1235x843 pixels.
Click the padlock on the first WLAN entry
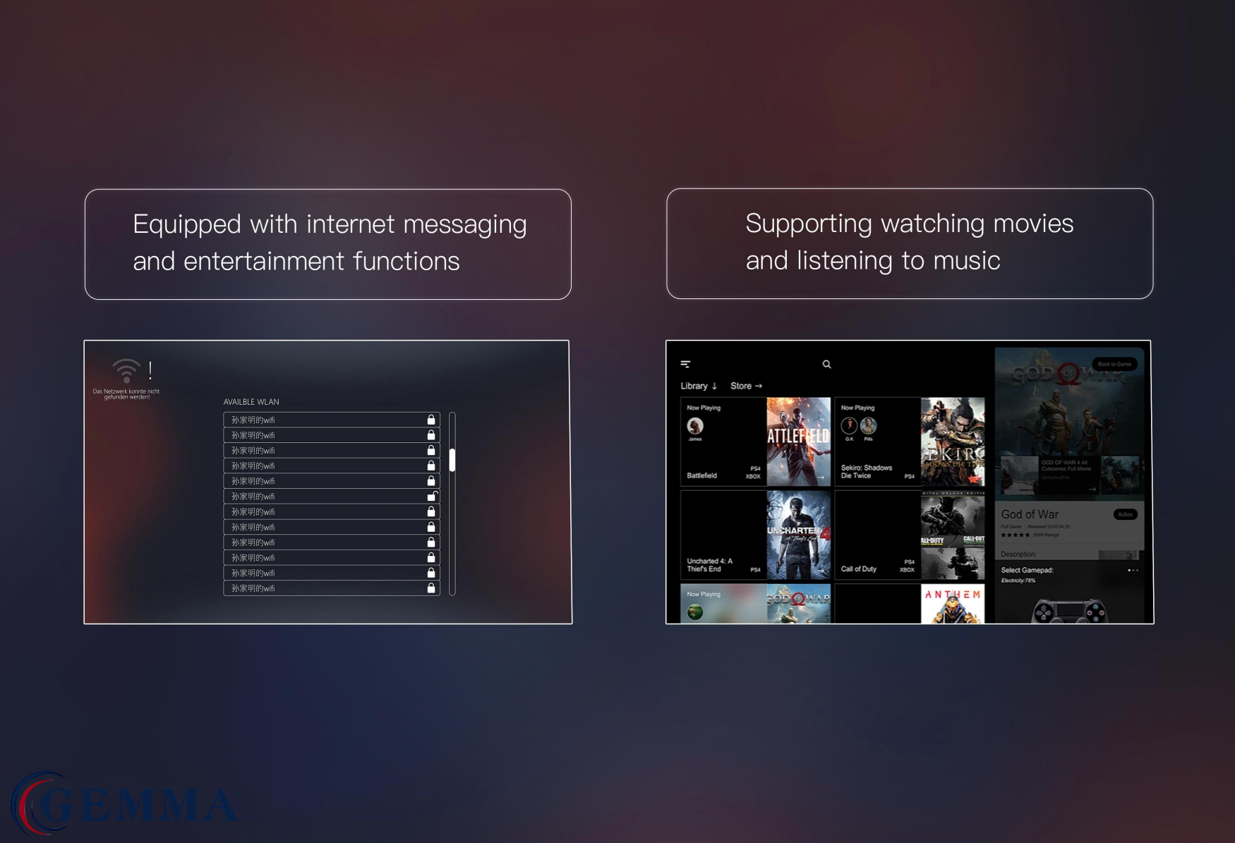coord(431,420)
